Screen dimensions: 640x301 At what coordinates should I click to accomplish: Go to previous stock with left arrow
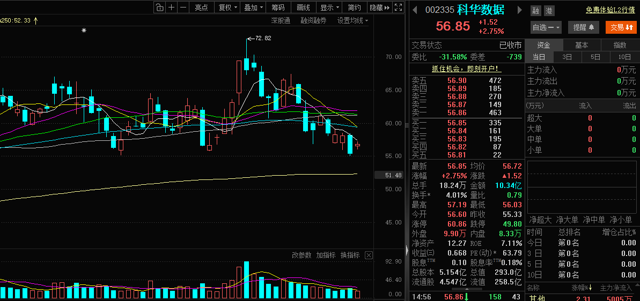414,10
